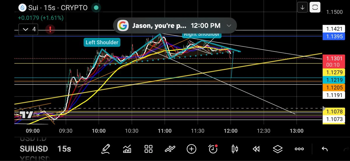This screenshot has width=350, height=161.
Task: Open the alerts clock icon
Action: [213, 149]
